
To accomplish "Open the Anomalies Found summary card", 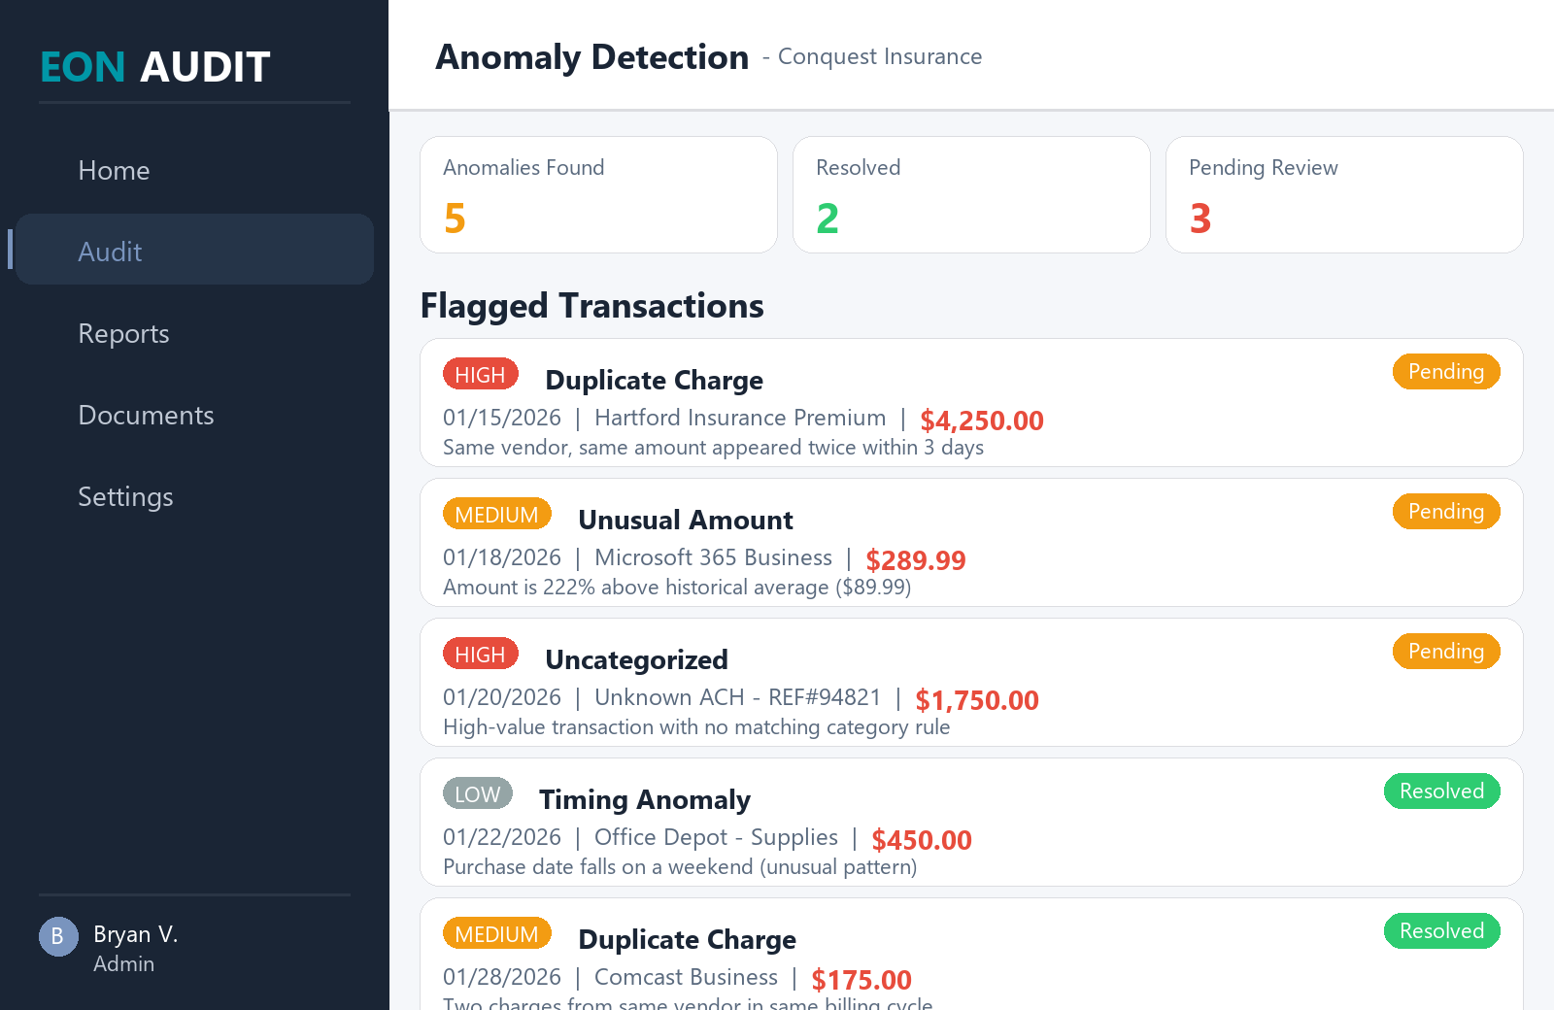I will click(x=598, y=194).
